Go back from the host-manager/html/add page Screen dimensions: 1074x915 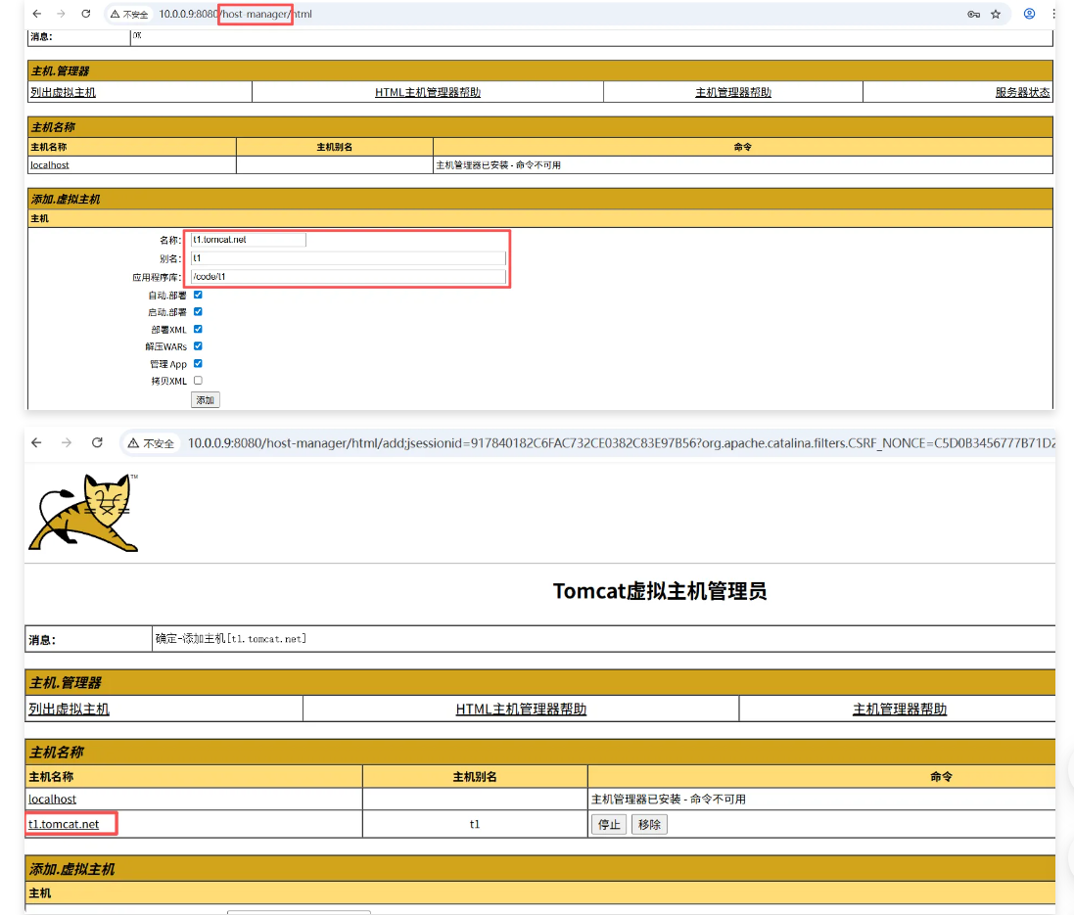[36, 443]
